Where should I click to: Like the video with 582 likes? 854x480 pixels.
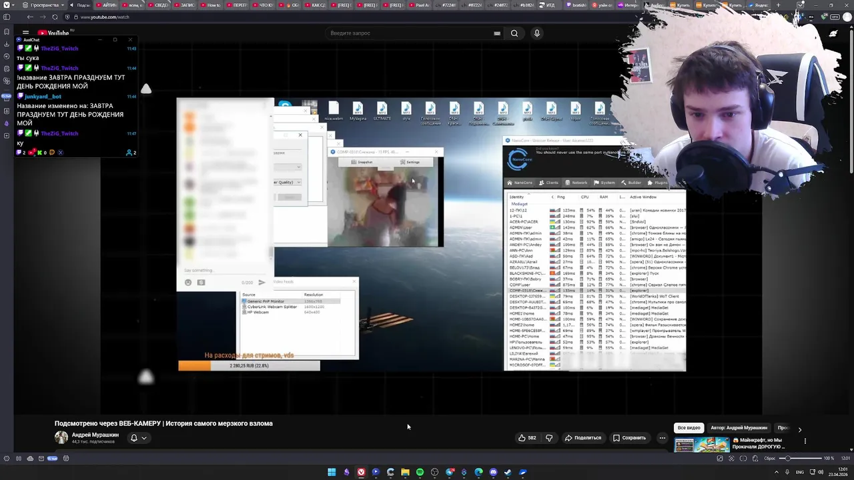[x=527, y=438]
